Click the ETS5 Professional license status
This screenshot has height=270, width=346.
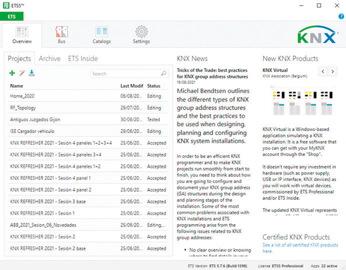pyautogui.click(x=287, y=266)
